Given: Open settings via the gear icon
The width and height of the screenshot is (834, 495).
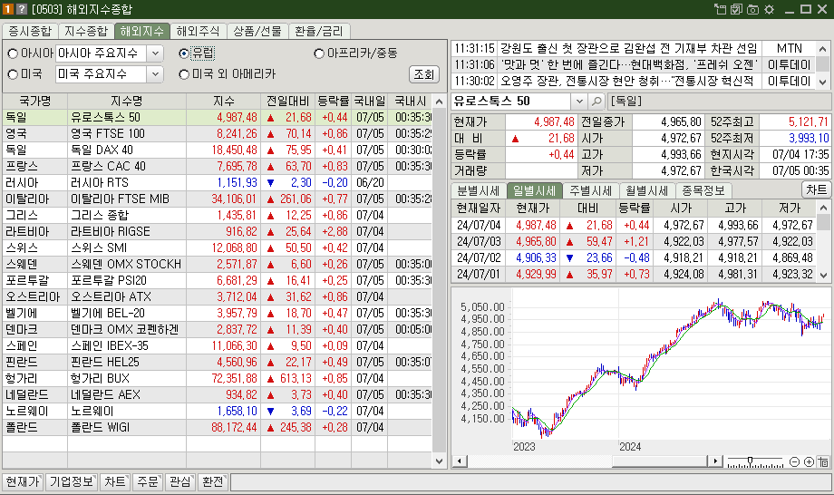Looking at the screenshot, I should [769, 9].
